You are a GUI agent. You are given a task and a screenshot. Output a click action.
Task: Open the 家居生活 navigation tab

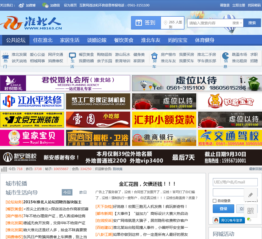pyautogui.click(x=70, y=40)
